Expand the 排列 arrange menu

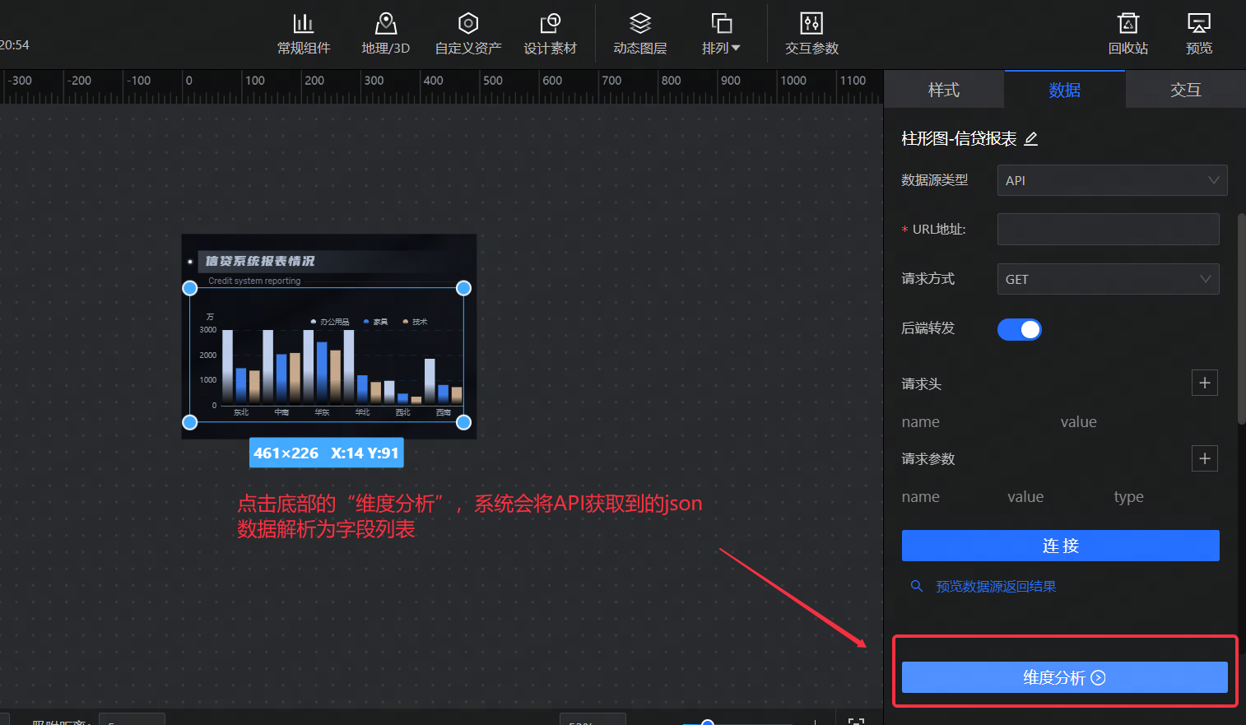(x=720, y=33)
